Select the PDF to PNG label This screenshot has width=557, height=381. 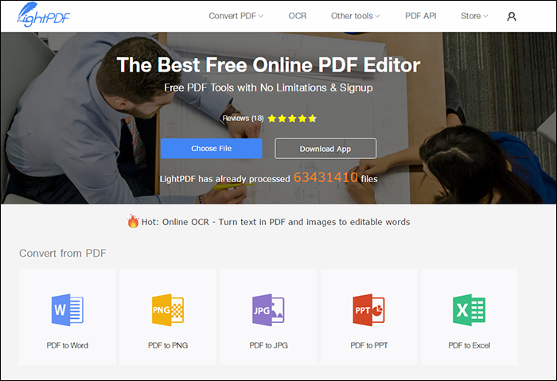coord(168,345)
